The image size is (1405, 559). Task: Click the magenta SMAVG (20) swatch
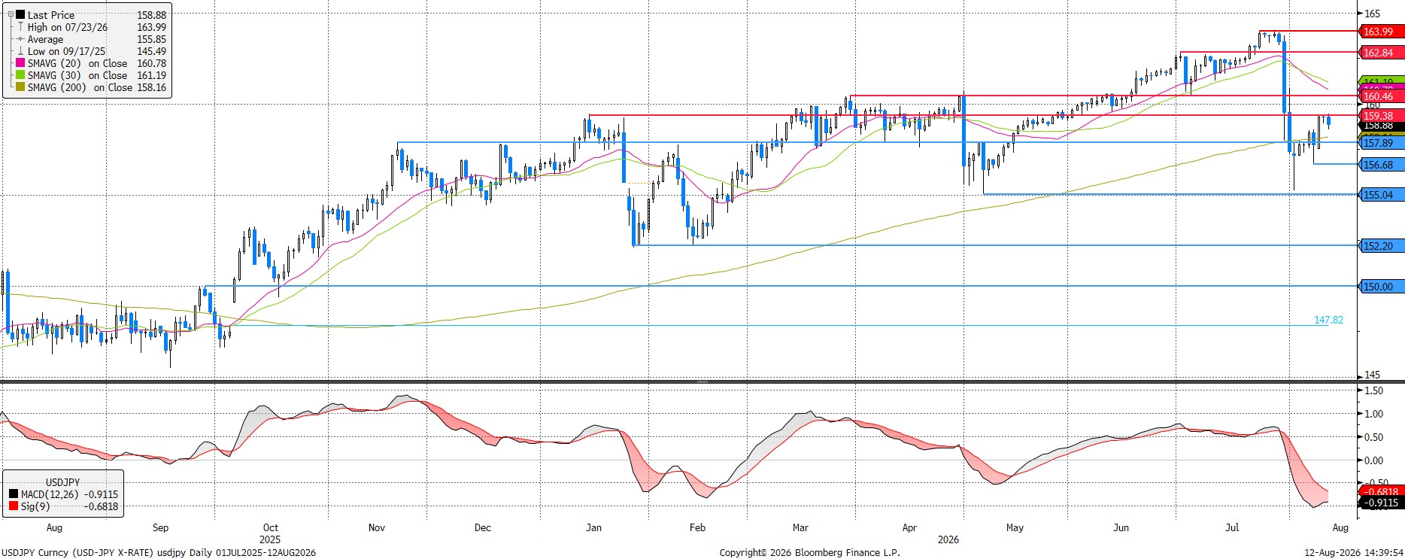[x=21, y=63]
